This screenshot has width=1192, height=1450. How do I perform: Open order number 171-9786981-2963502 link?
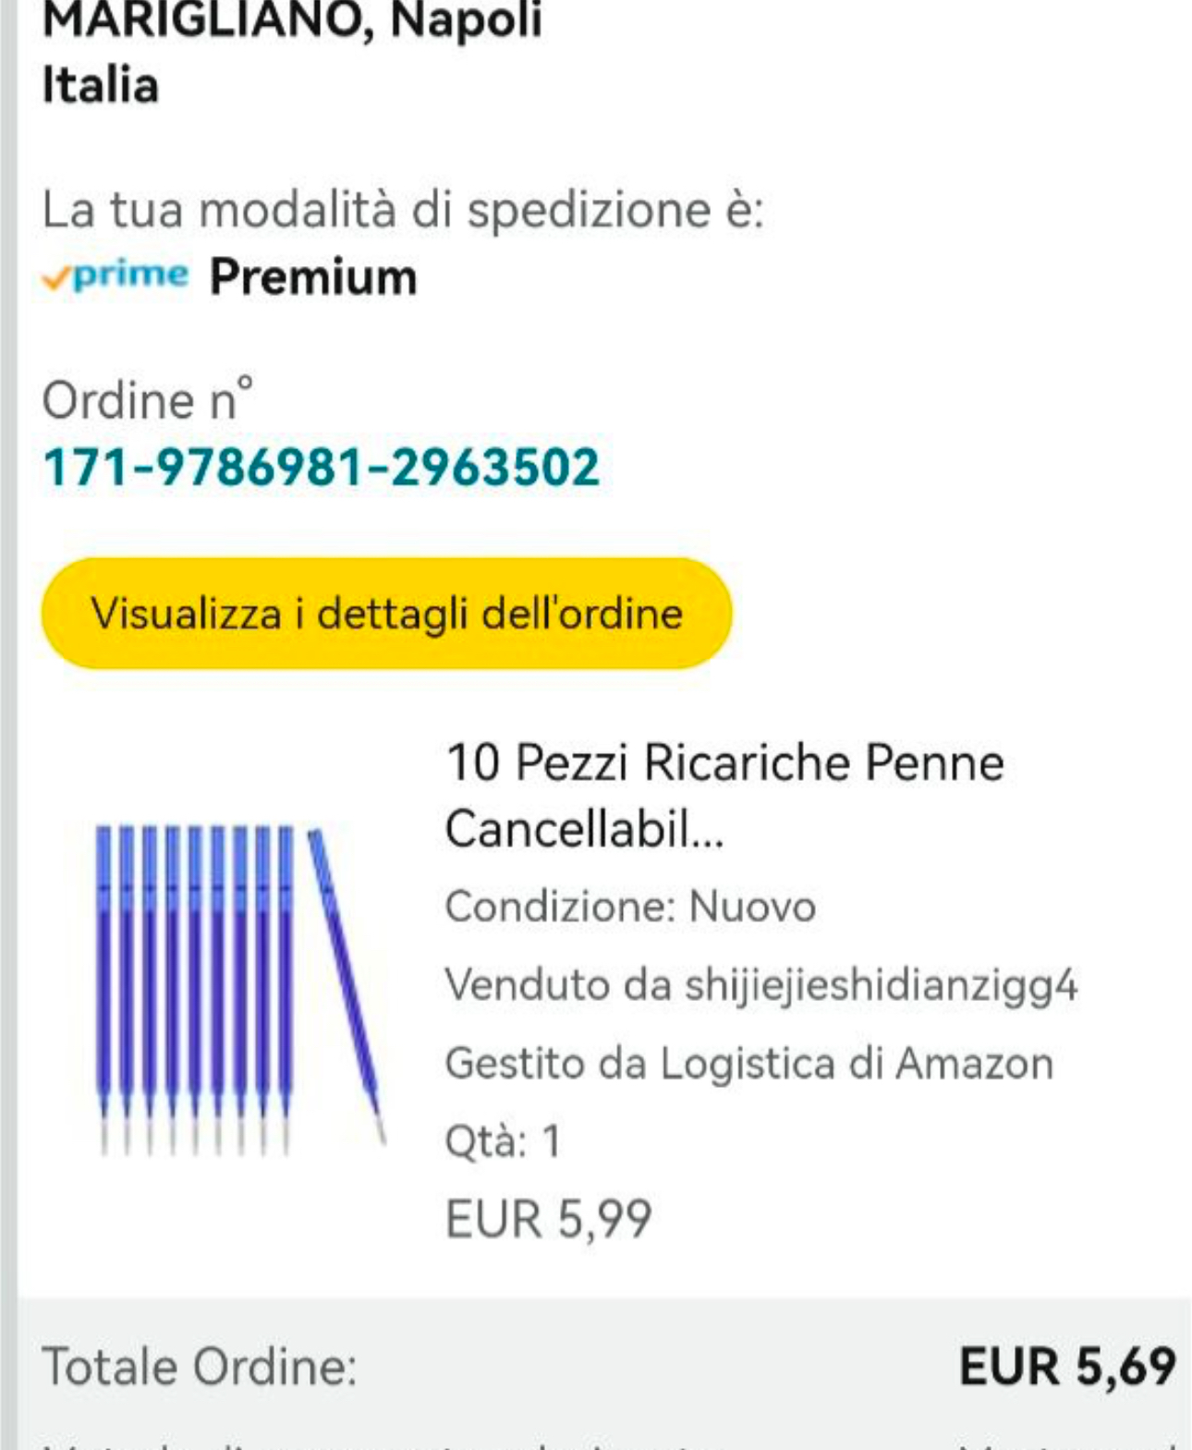pos(321,466)
